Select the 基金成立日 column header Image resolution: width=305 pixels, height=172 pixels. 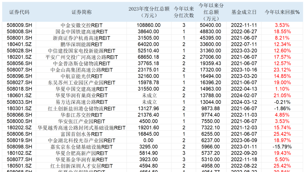pyautogui.click(x=244, y=12)
